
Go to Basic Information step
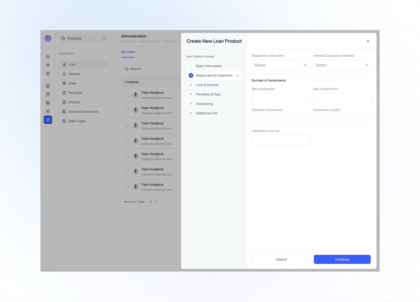(x=209, y=66)
